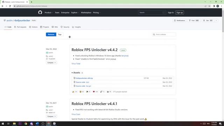The height and width of the screenshot is (126, 224).
Task: Expand the Pricing menu
Action: point(97,13)
